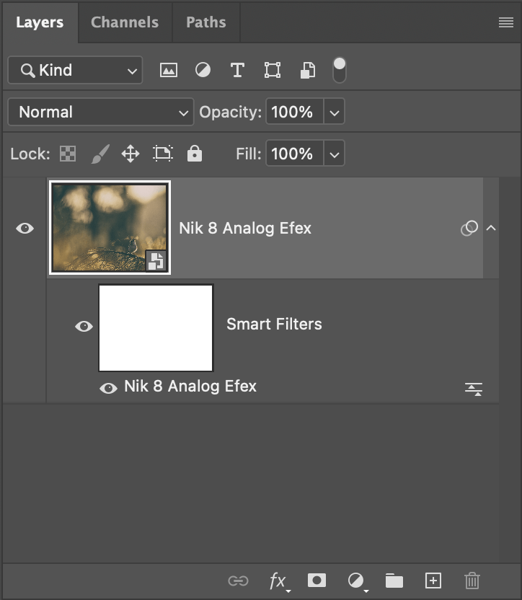Filter for smart objects icon
Image resolution: width=522 pixels, height=600 pixels.
coord(308,71)
